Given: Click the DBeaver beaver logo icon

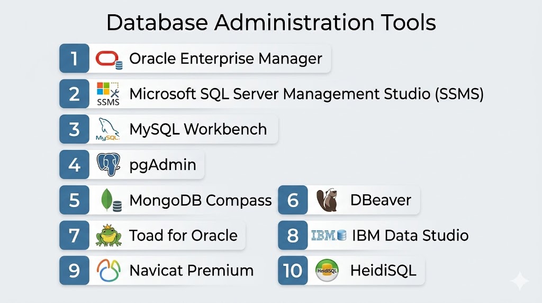Looking at the screenshot, I should [327, 200].
